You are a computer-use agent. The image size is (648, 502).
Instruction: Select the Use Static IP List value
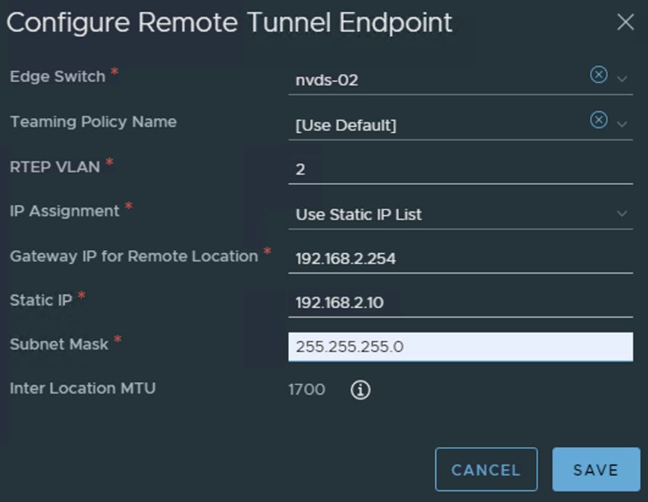(359, 214)
